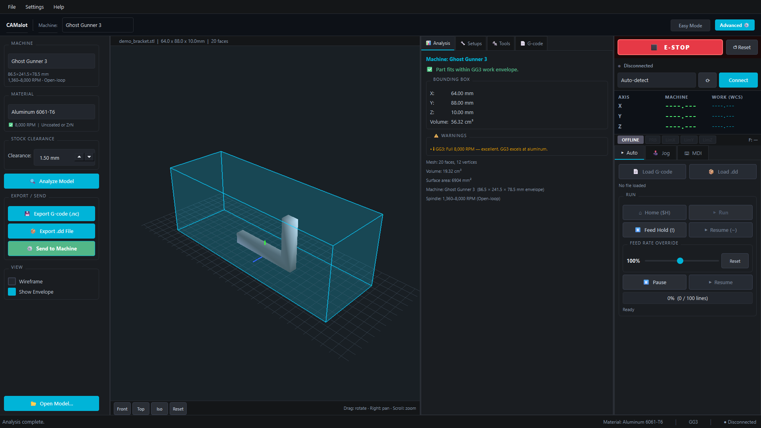Toggle the Show Envelope checkbox
The width and height of the screenshot is (761, 428).
pyautogui.click(x=12, y=292)
